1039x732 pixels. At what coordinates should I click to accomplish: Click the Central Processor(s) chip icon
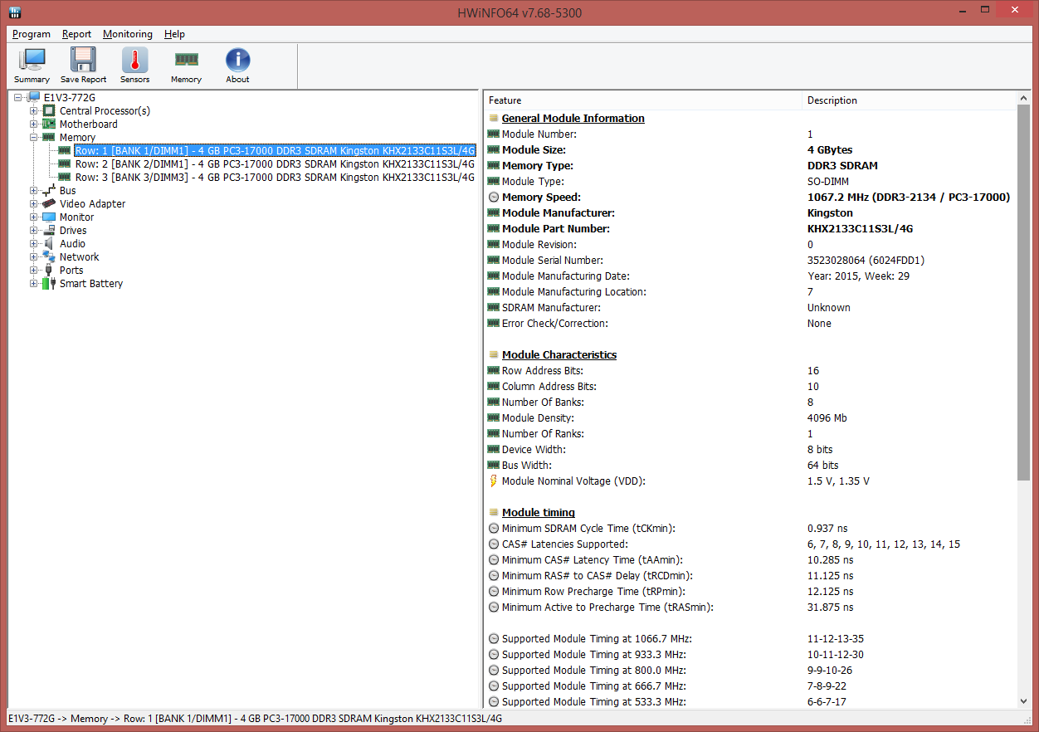50,110
